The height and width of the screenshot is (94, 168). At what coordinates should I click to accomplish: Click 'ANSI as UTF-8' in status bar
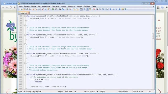(x=138, y=91)
